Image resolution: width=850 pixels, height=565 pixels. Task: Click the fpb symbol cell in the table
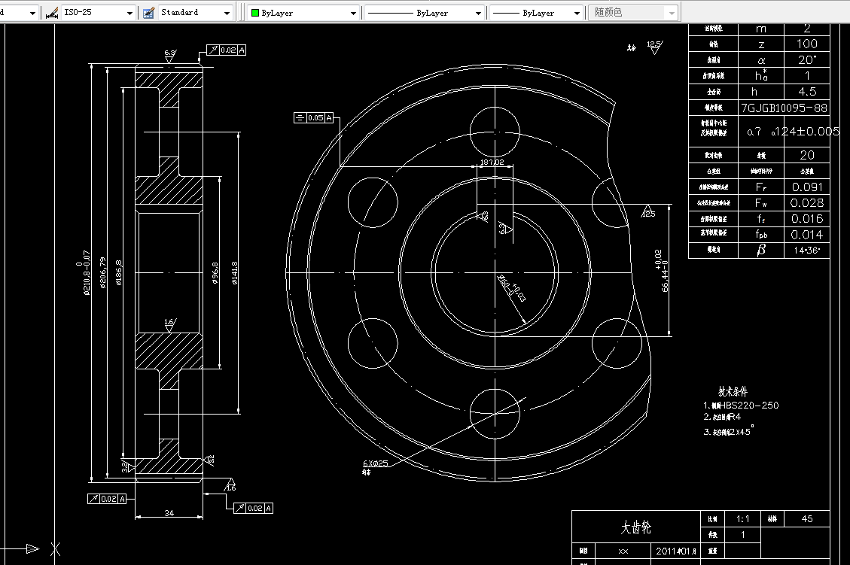pyautogui.click(x=761, y=235)
